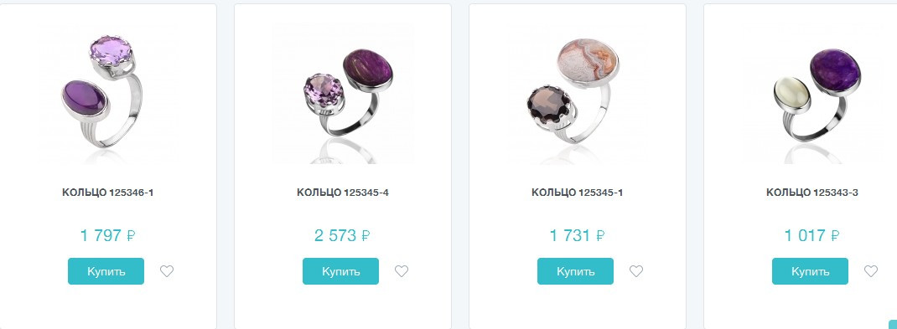897x329 pixels.
Task: Open photo of ring with white oval stone
Action: click(811, 93)
